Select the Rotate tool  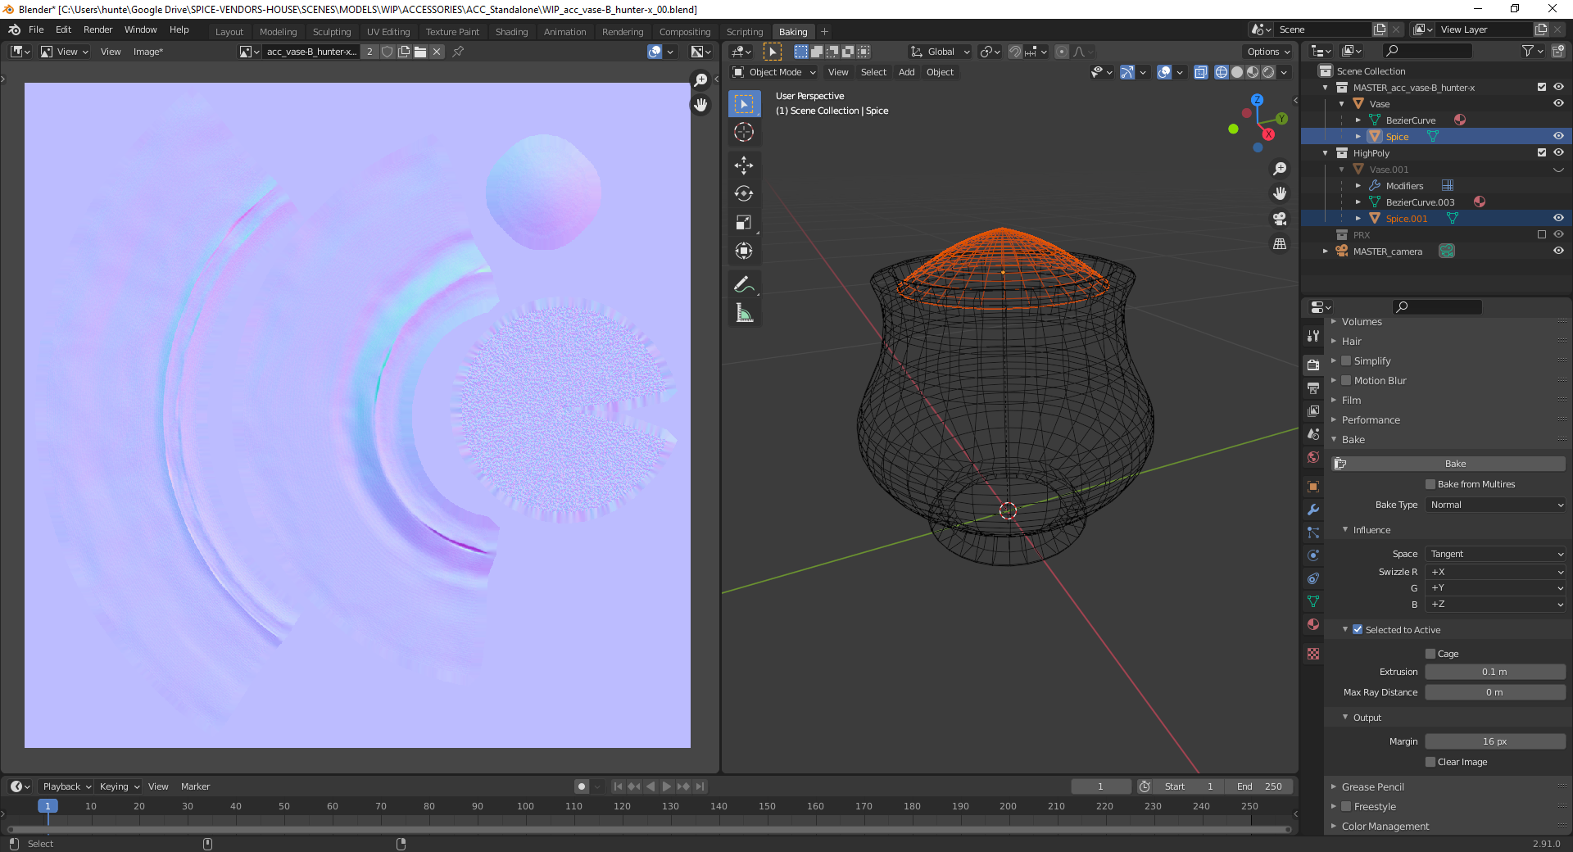744,194
